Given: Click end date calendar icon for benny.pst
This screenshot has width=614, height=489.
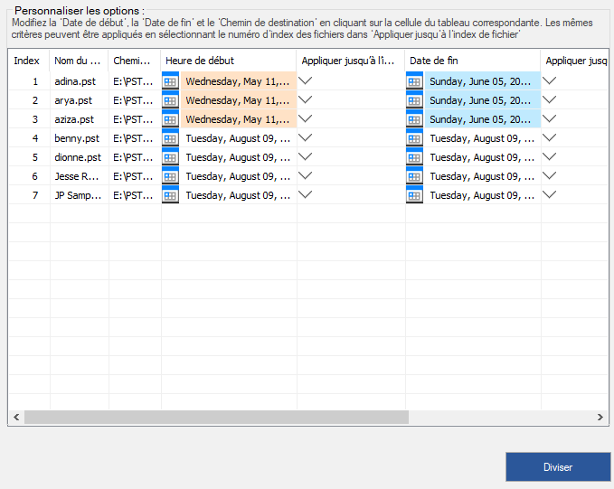Looking at the screenshot, I should click(x=414, y=138).
